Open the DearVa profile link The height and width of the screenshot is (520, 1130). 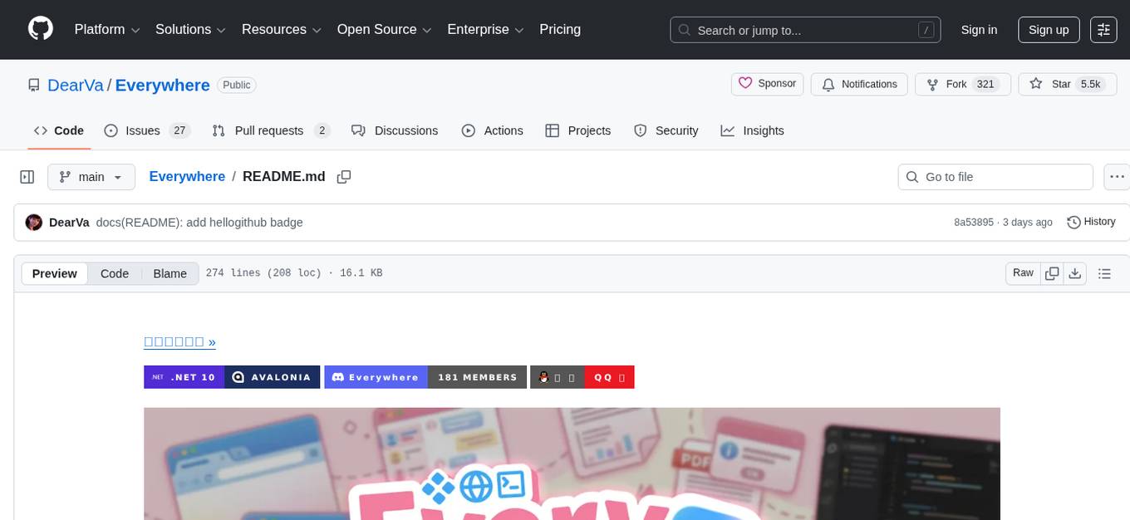click(76, 85)
